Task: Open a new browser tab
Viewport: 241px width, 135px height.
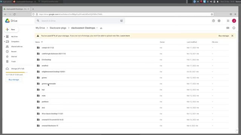Action: point(33,9)
